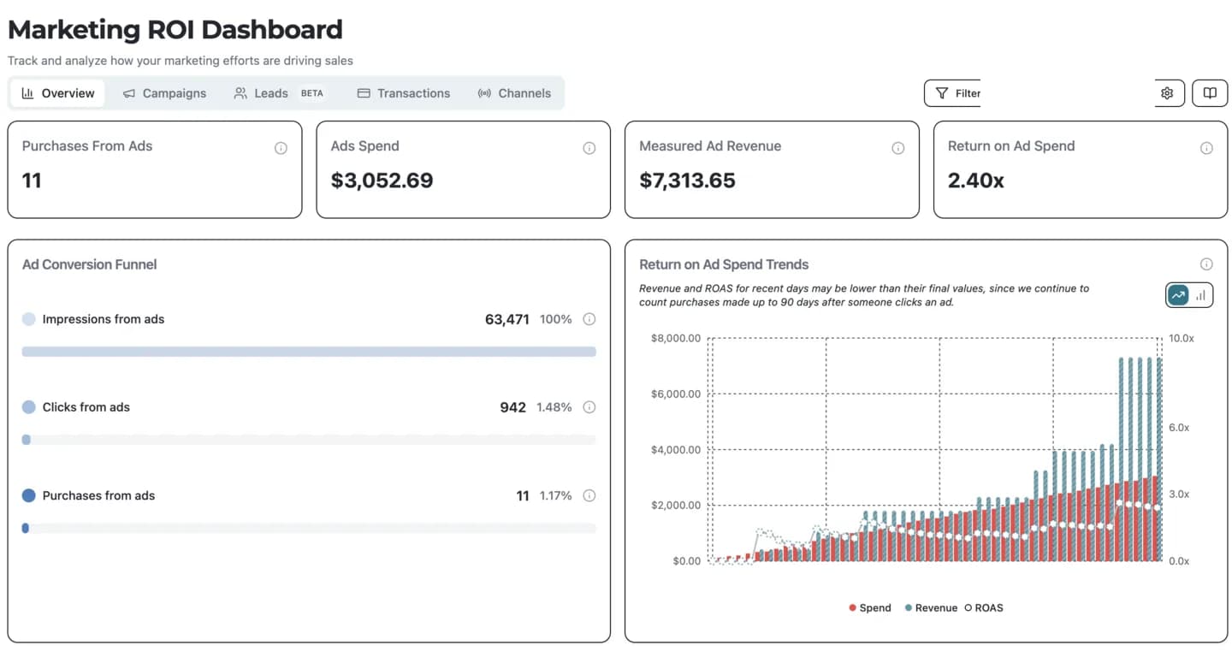Click the 1.48% click rate

point(554,407)
